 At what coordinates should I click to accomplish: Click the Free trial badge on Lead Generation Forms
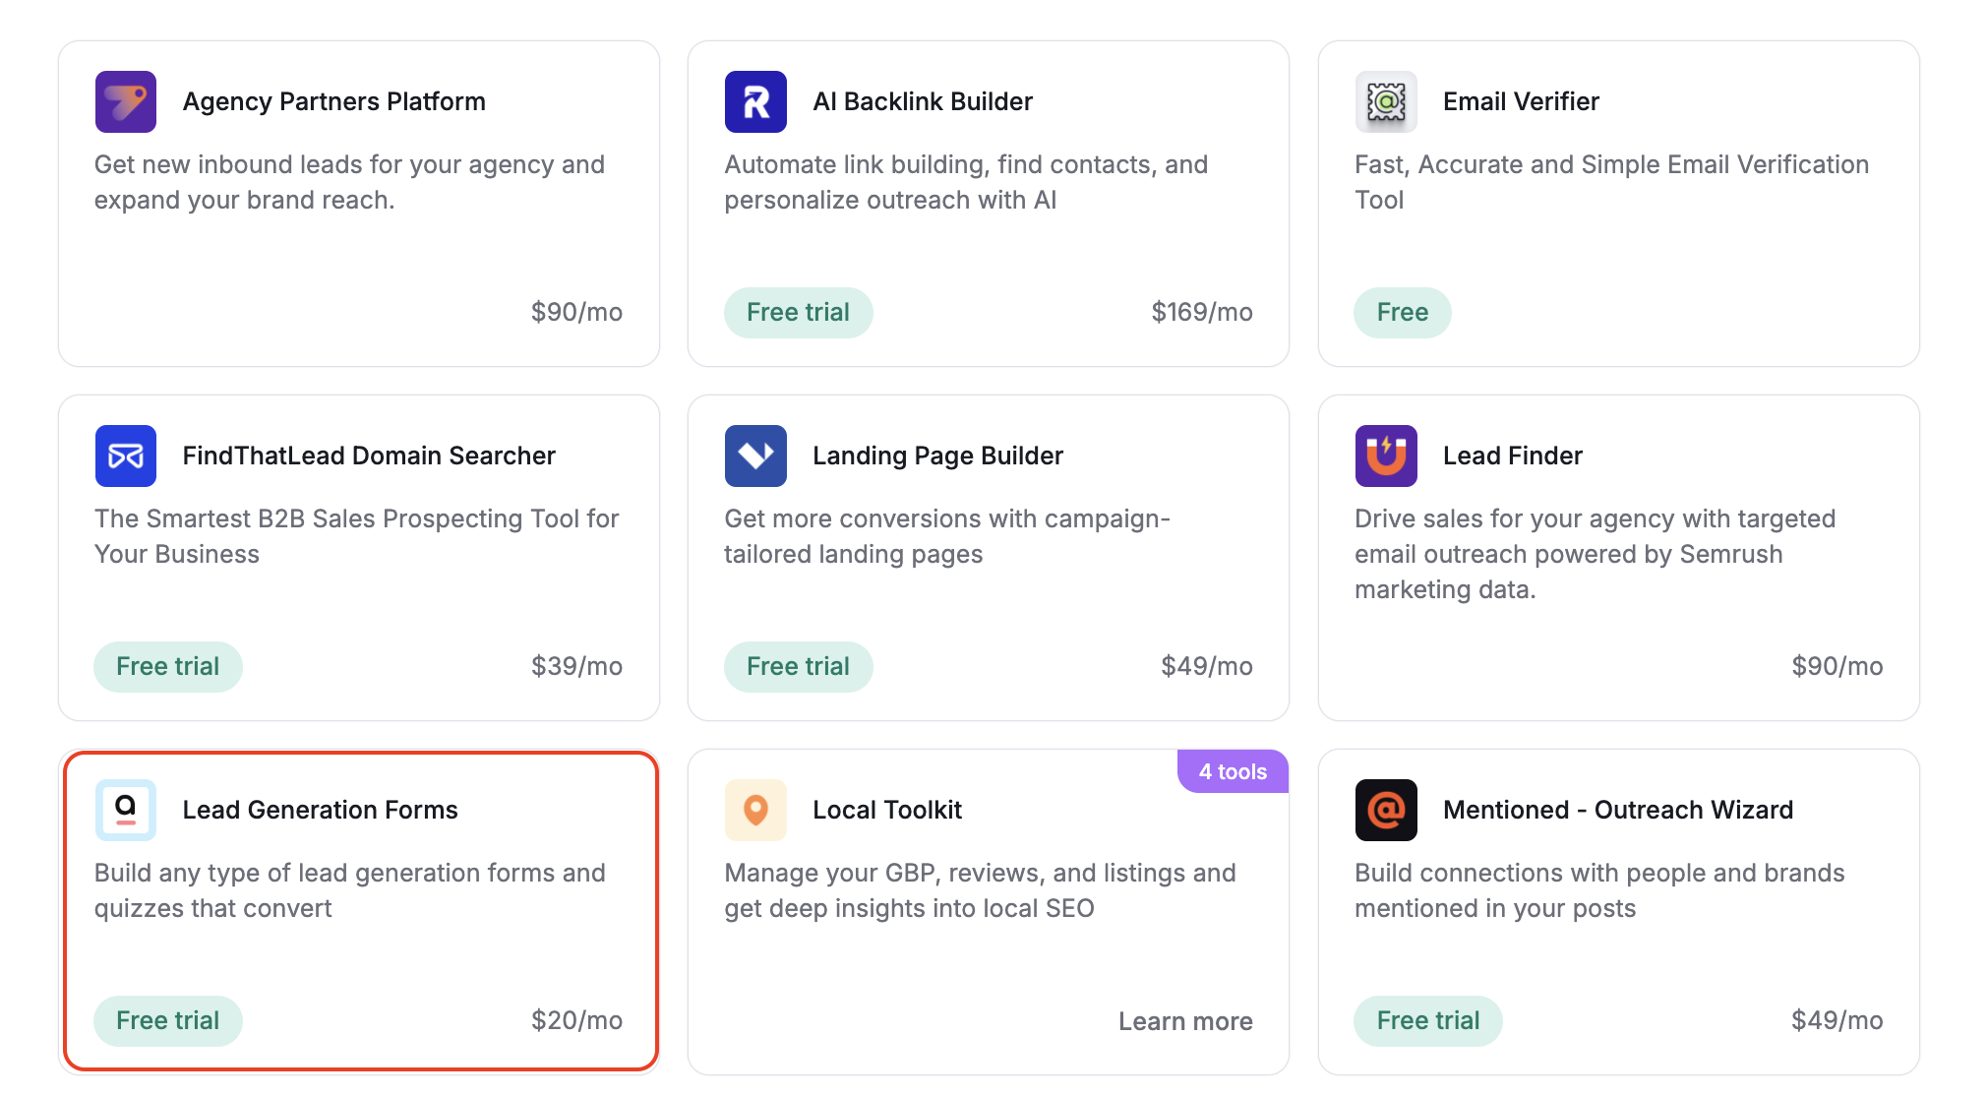click(x=167, y=1021)
